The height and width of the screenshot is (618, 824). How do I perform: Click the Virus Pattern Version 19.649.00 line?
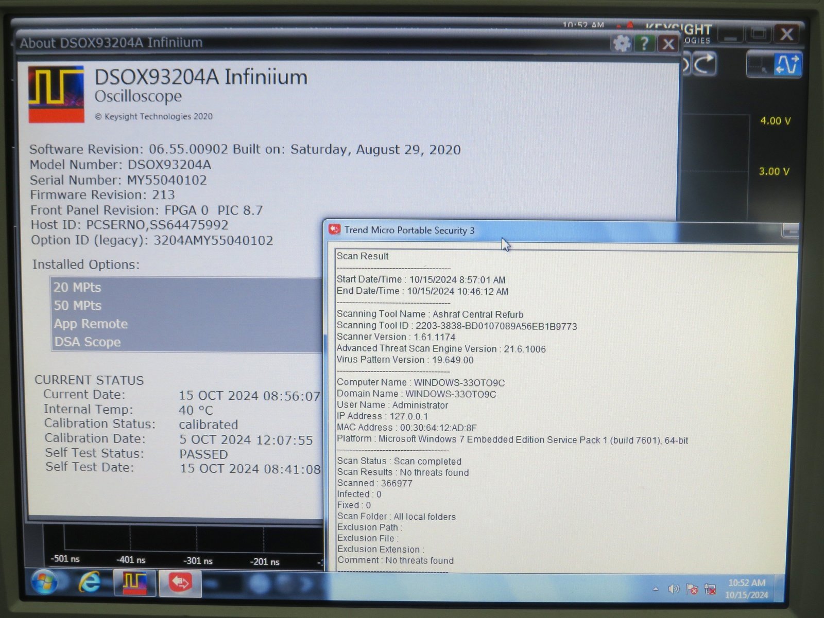pos(405,360)
